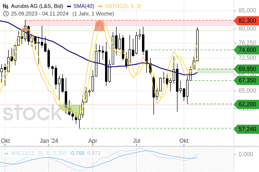Click the green 62,200 price label
The width and height of the screenshot is (259, 172).
(247, 104)
